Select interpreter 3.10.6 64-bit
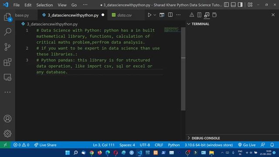Screen dimensions: 279x157 [x=208, y=145]
